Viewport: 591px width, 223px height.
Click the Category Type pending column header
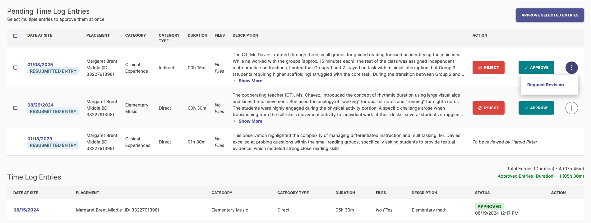coord(169,38)
